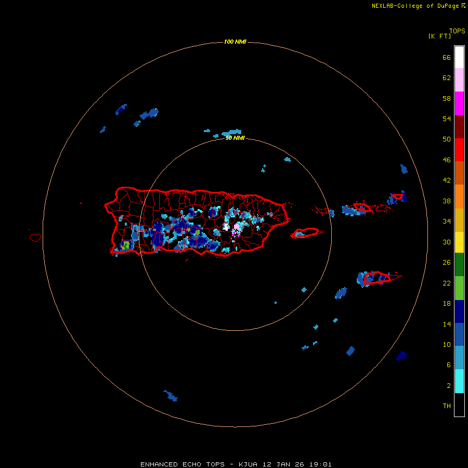Screen dimensions: 468x468
Task: Click the light pink legend swatch
Action: click(459, 80)
